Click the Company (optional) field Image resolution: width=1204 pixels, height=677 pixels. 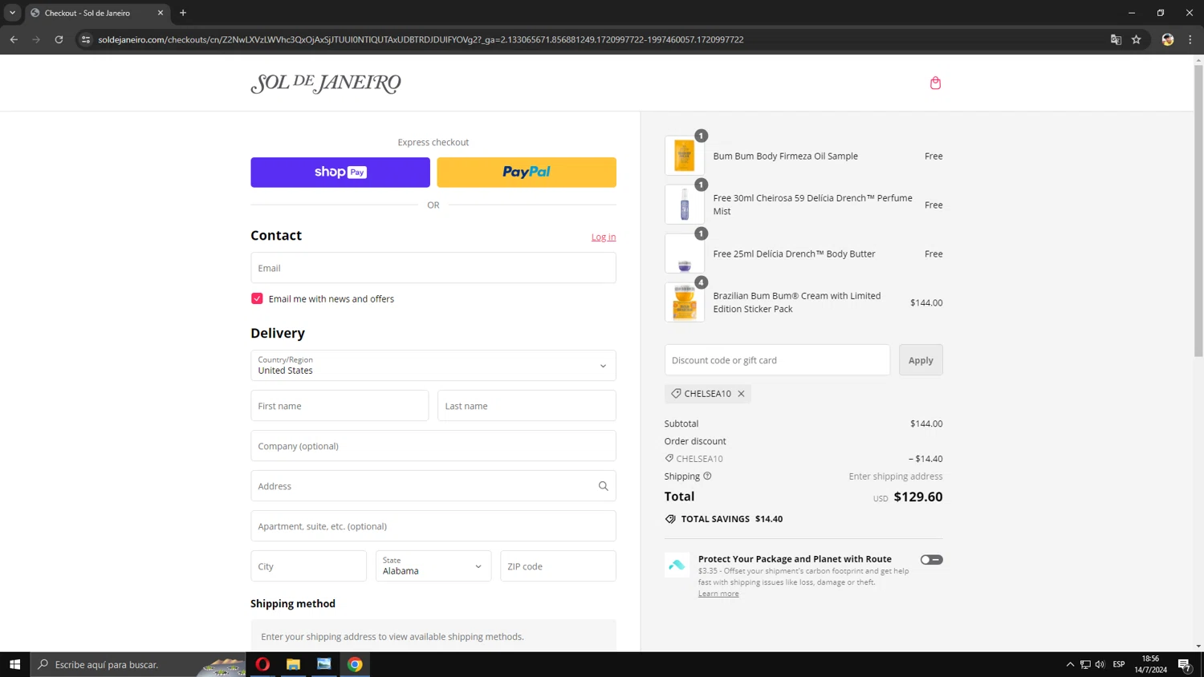(433, 446)
